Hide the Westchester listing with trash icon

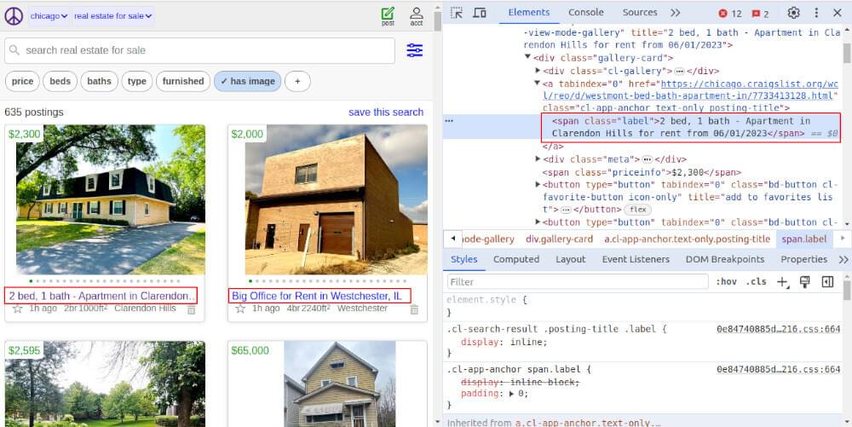click(x=414, y=309)
